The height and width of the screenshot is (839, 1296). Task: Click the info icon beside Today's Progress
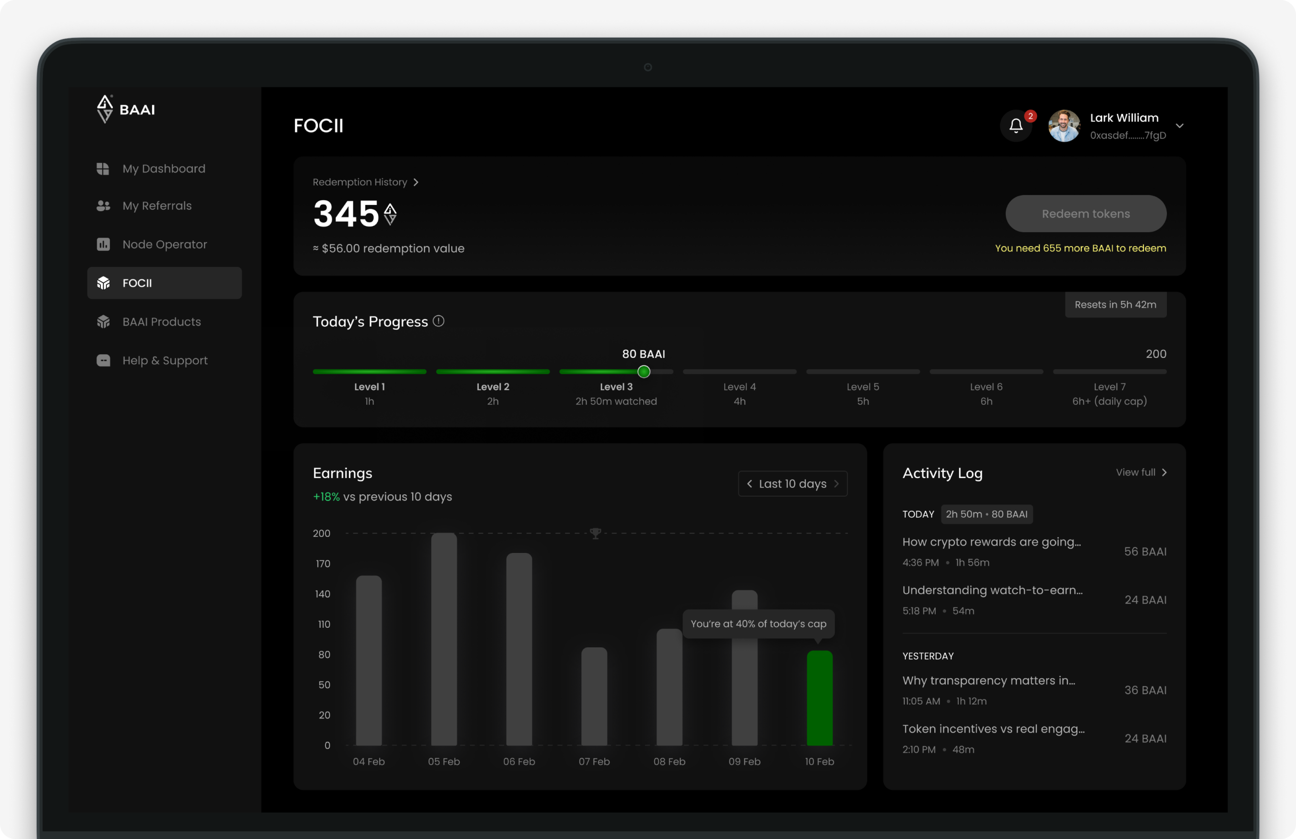[x=438, y=321]
